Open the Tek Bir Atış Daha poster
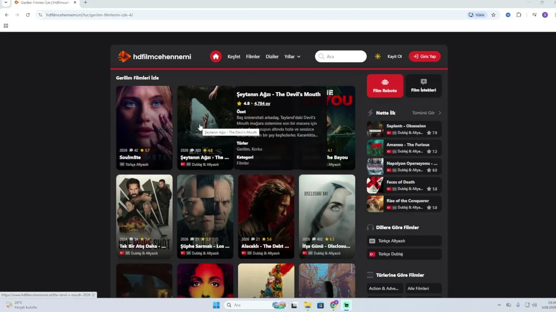 [x=144, y=216]
